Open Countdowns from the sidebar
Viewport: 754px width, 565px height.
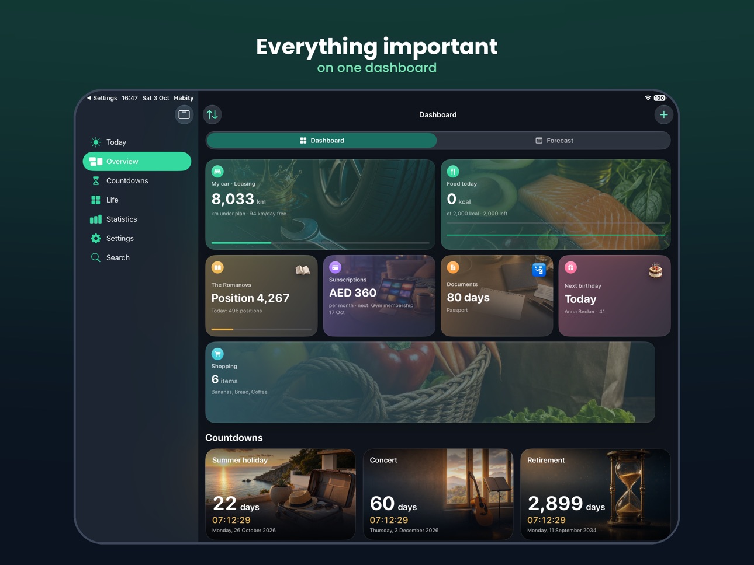(x=137, y=181)
